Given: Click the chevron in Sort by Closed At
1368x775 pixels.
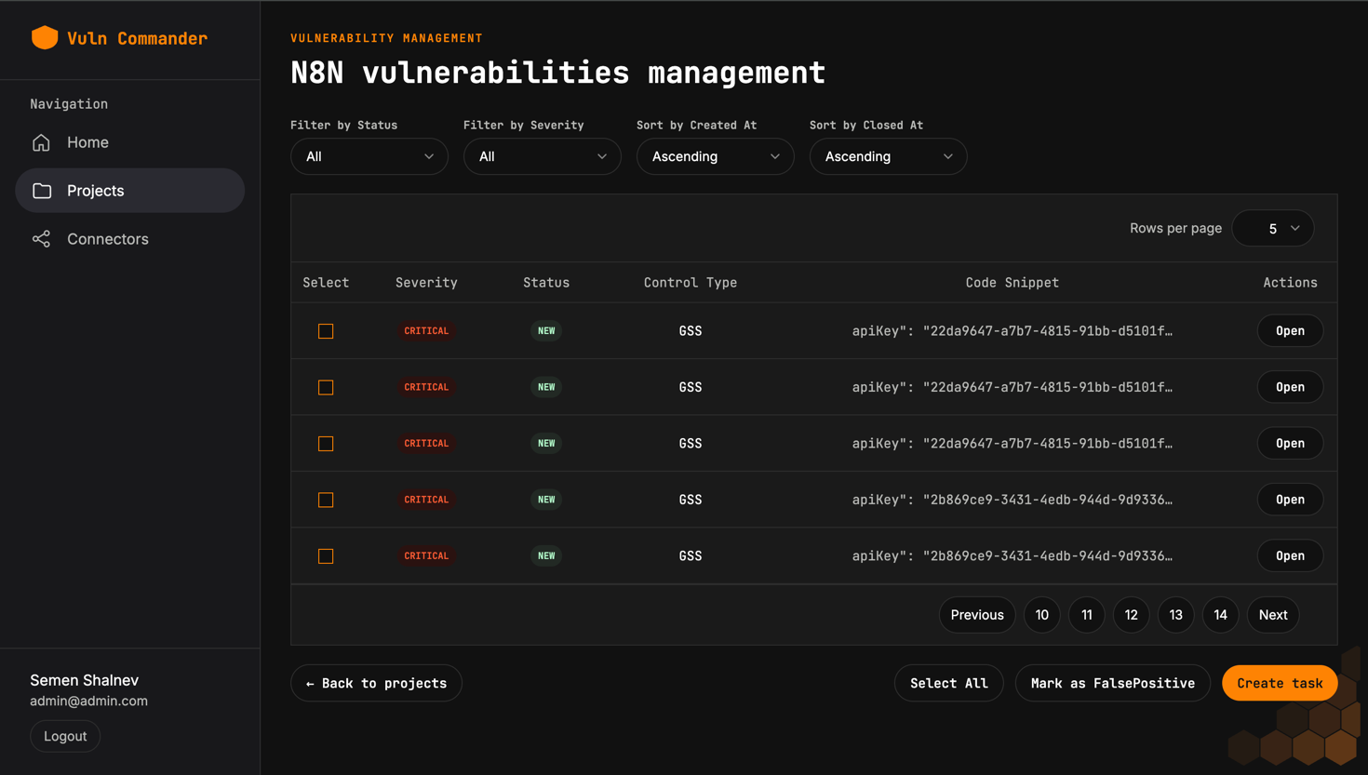Looking at the screenshot, I should (x=948, y=156).
